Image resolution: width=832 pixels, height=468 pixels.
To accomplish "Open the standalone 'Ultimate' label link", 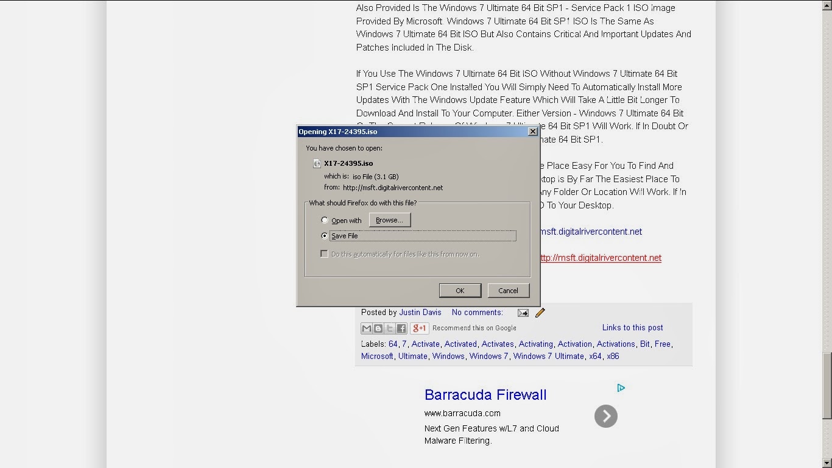I will [413, 356].
